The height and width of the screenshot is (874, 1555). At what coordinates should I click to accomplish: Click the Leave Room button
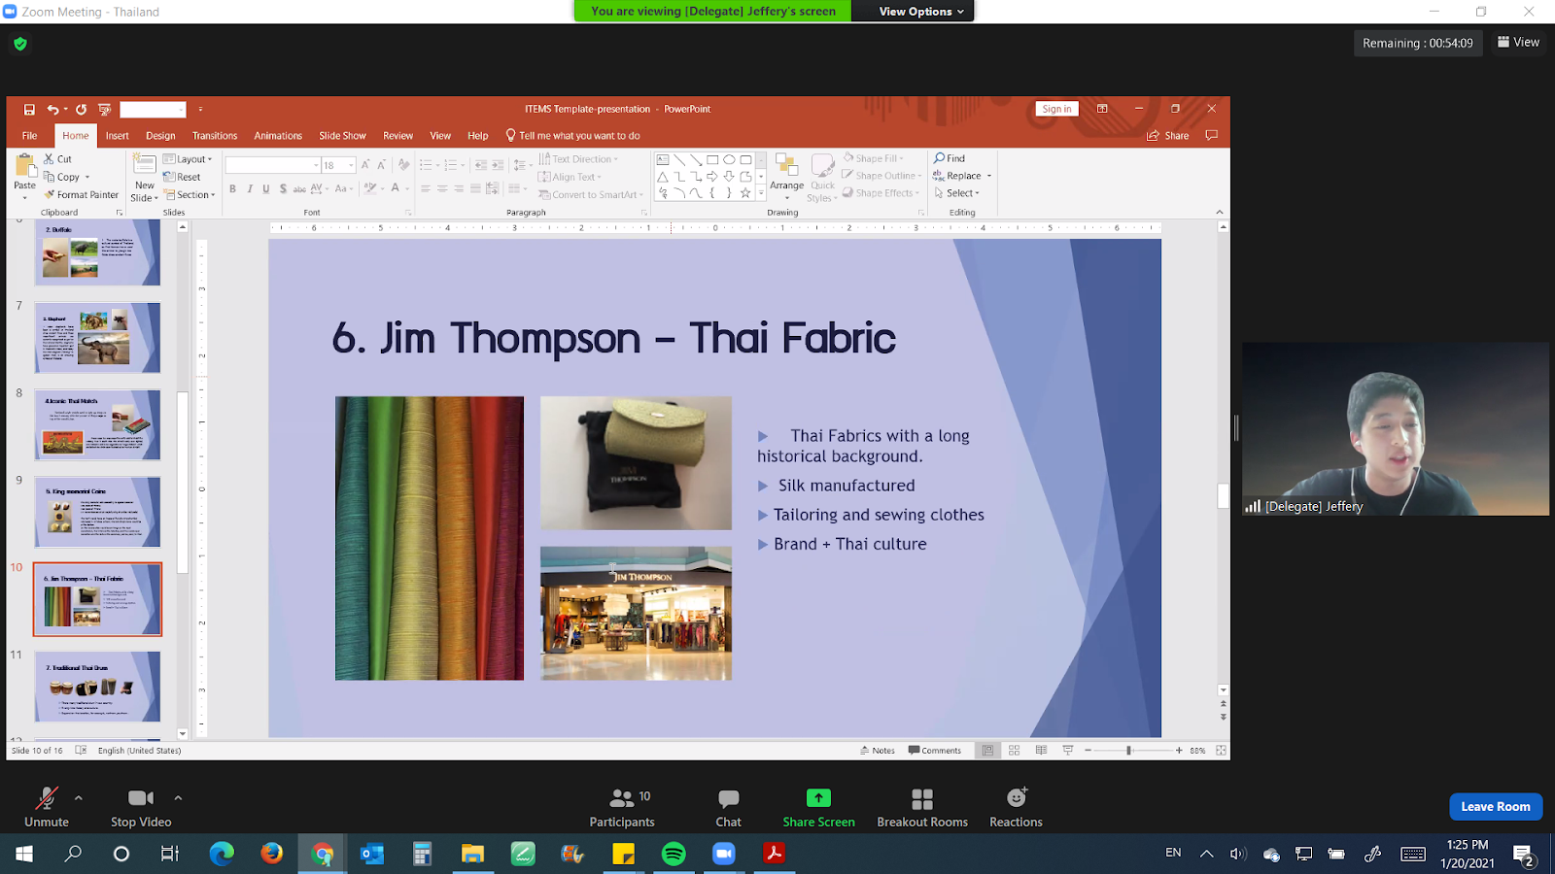(1495, 806)
